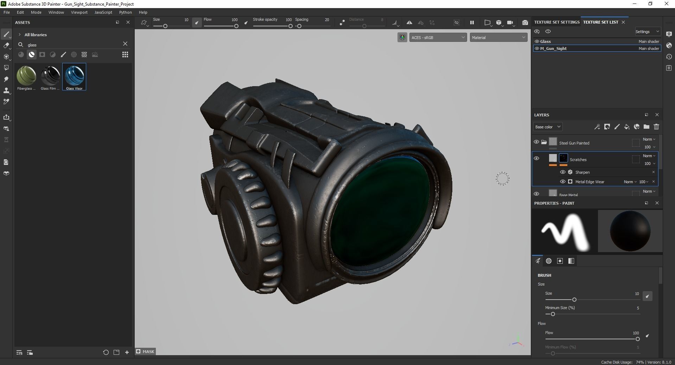Select the Glass texture set
The width and height of the screenshot is (675, 365).
(x=597, y=41)
